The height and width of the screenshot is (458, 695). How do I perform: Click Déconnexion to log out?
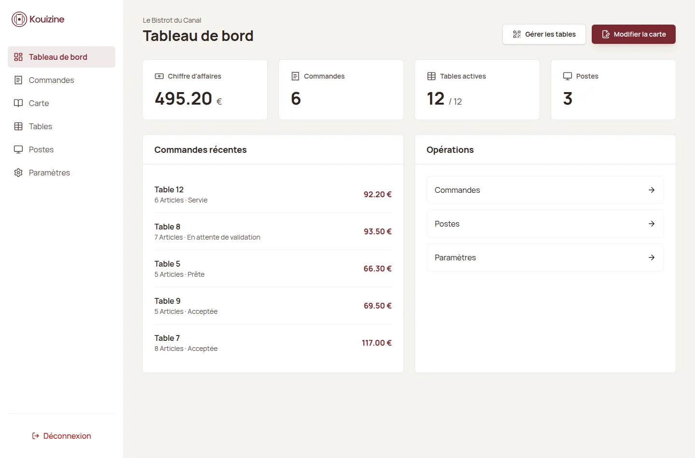[x=61, y=436]
